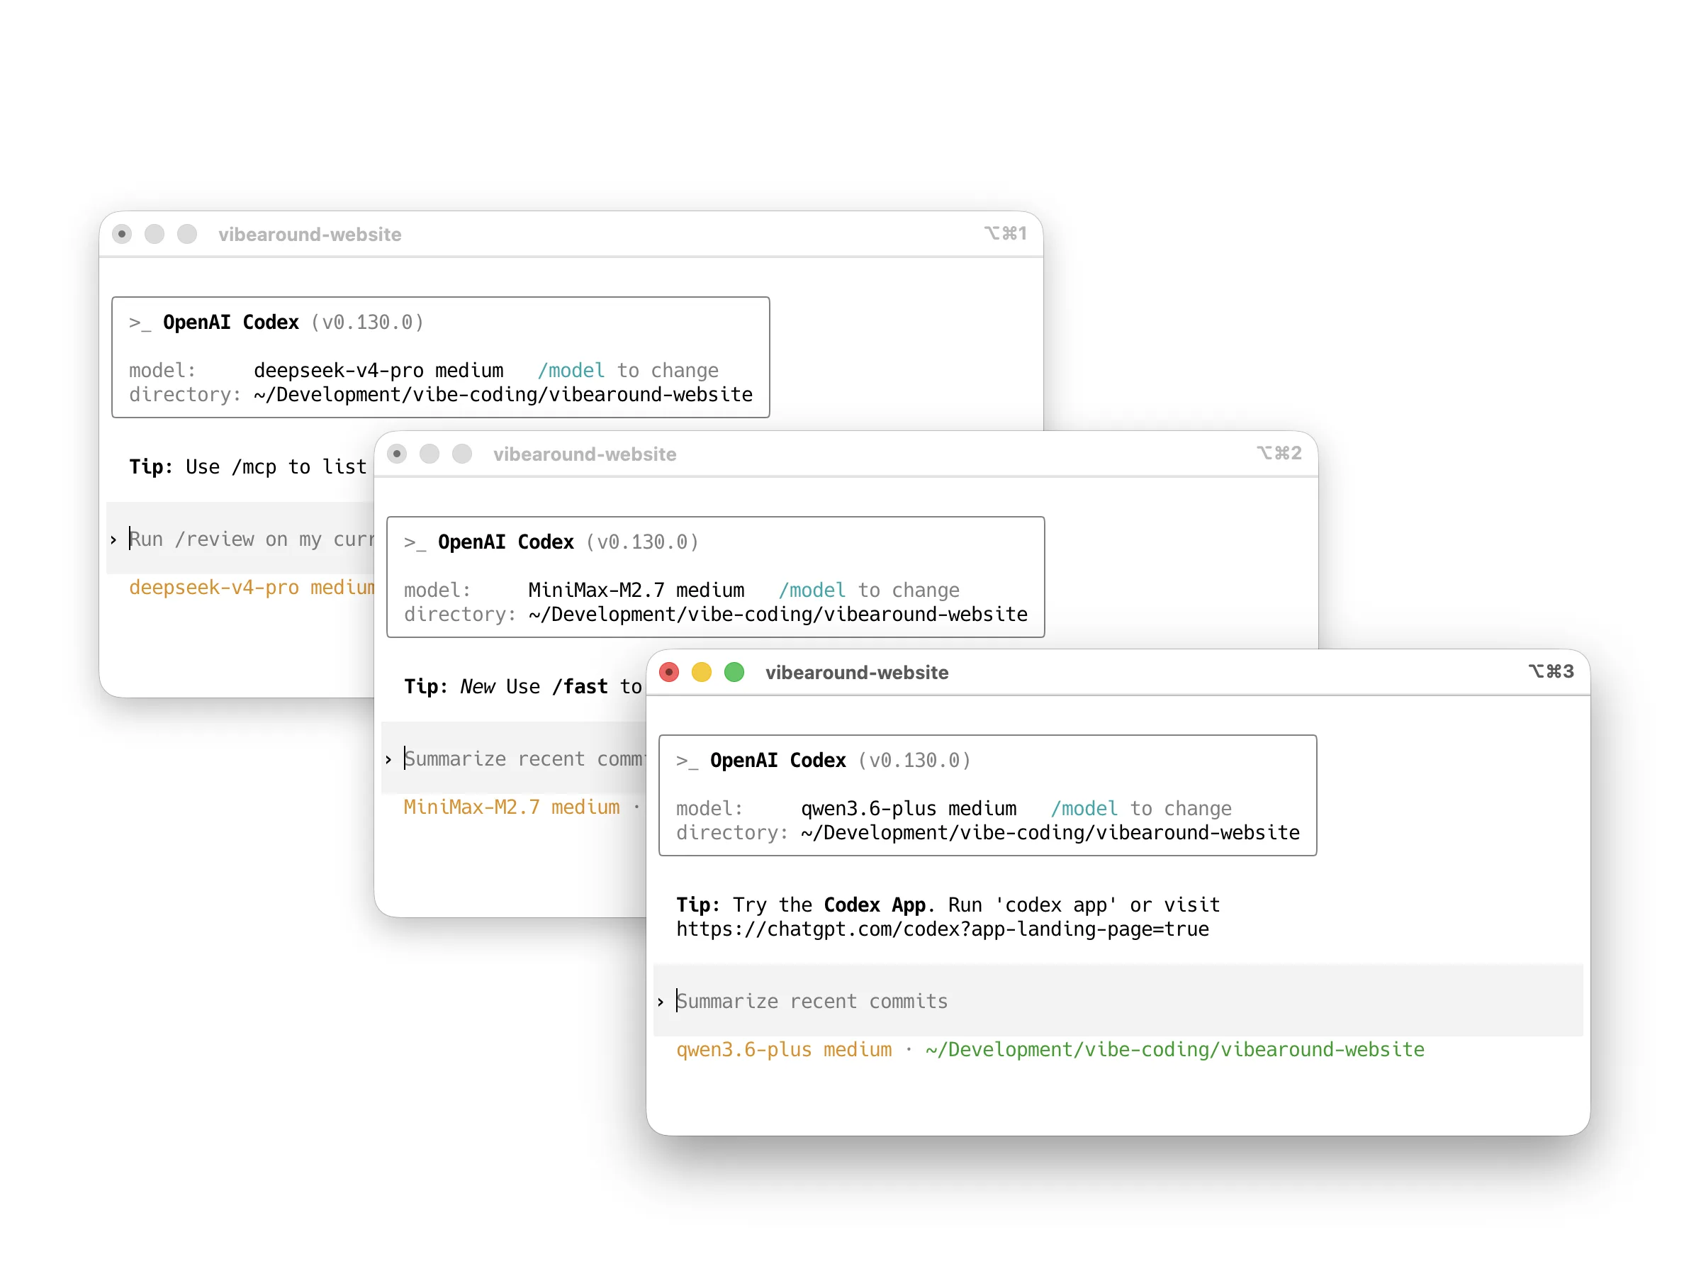Click the 'MiniMax-M2.7 medium' orange status text
This screenshot has height=1276, width=1701.
coord(512,807)
